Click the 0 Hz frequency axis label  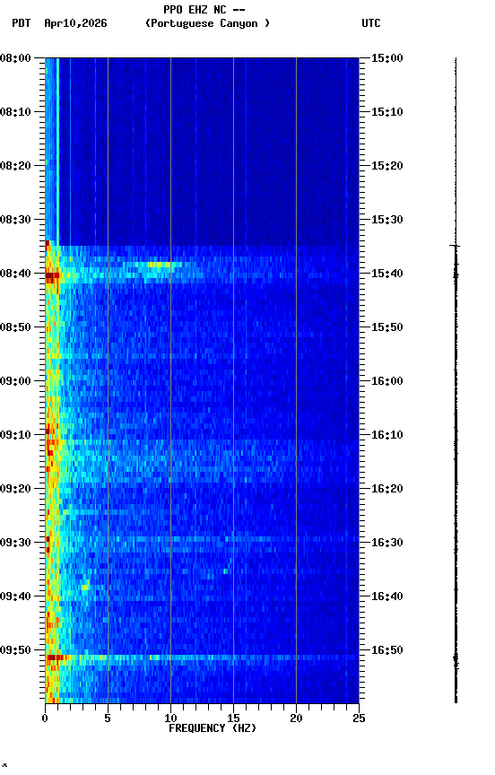click(45, 718)
